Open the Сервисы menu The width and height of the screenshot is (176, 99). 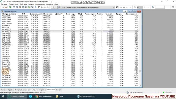click(50, 4)
